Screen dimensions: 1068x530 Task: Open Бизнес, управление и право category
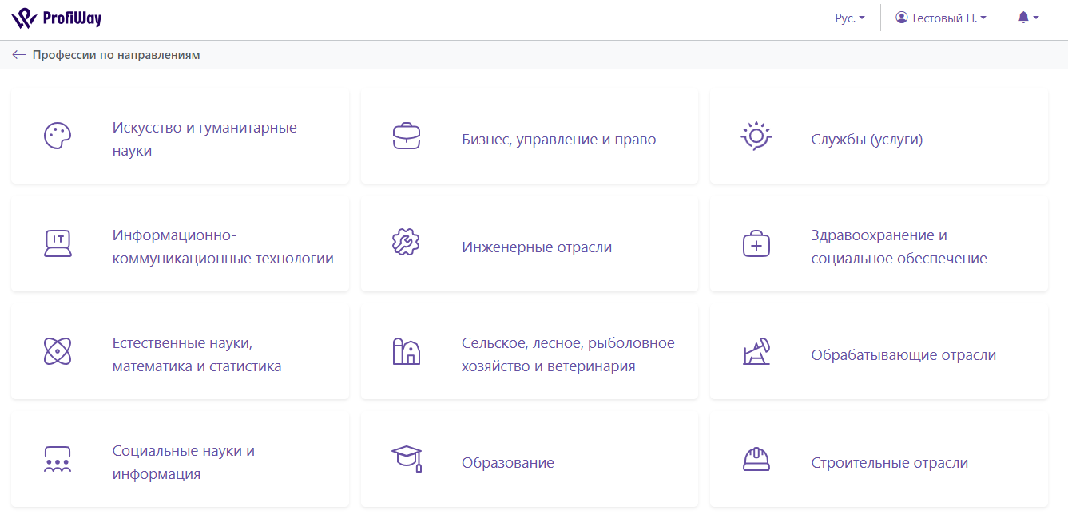click(x=558, y=140)
